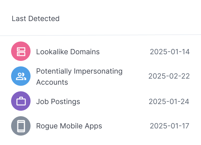Click the gray Rogue Mobile Apps phone icon
Screen dimensions: 201x145
click(21, 126)
